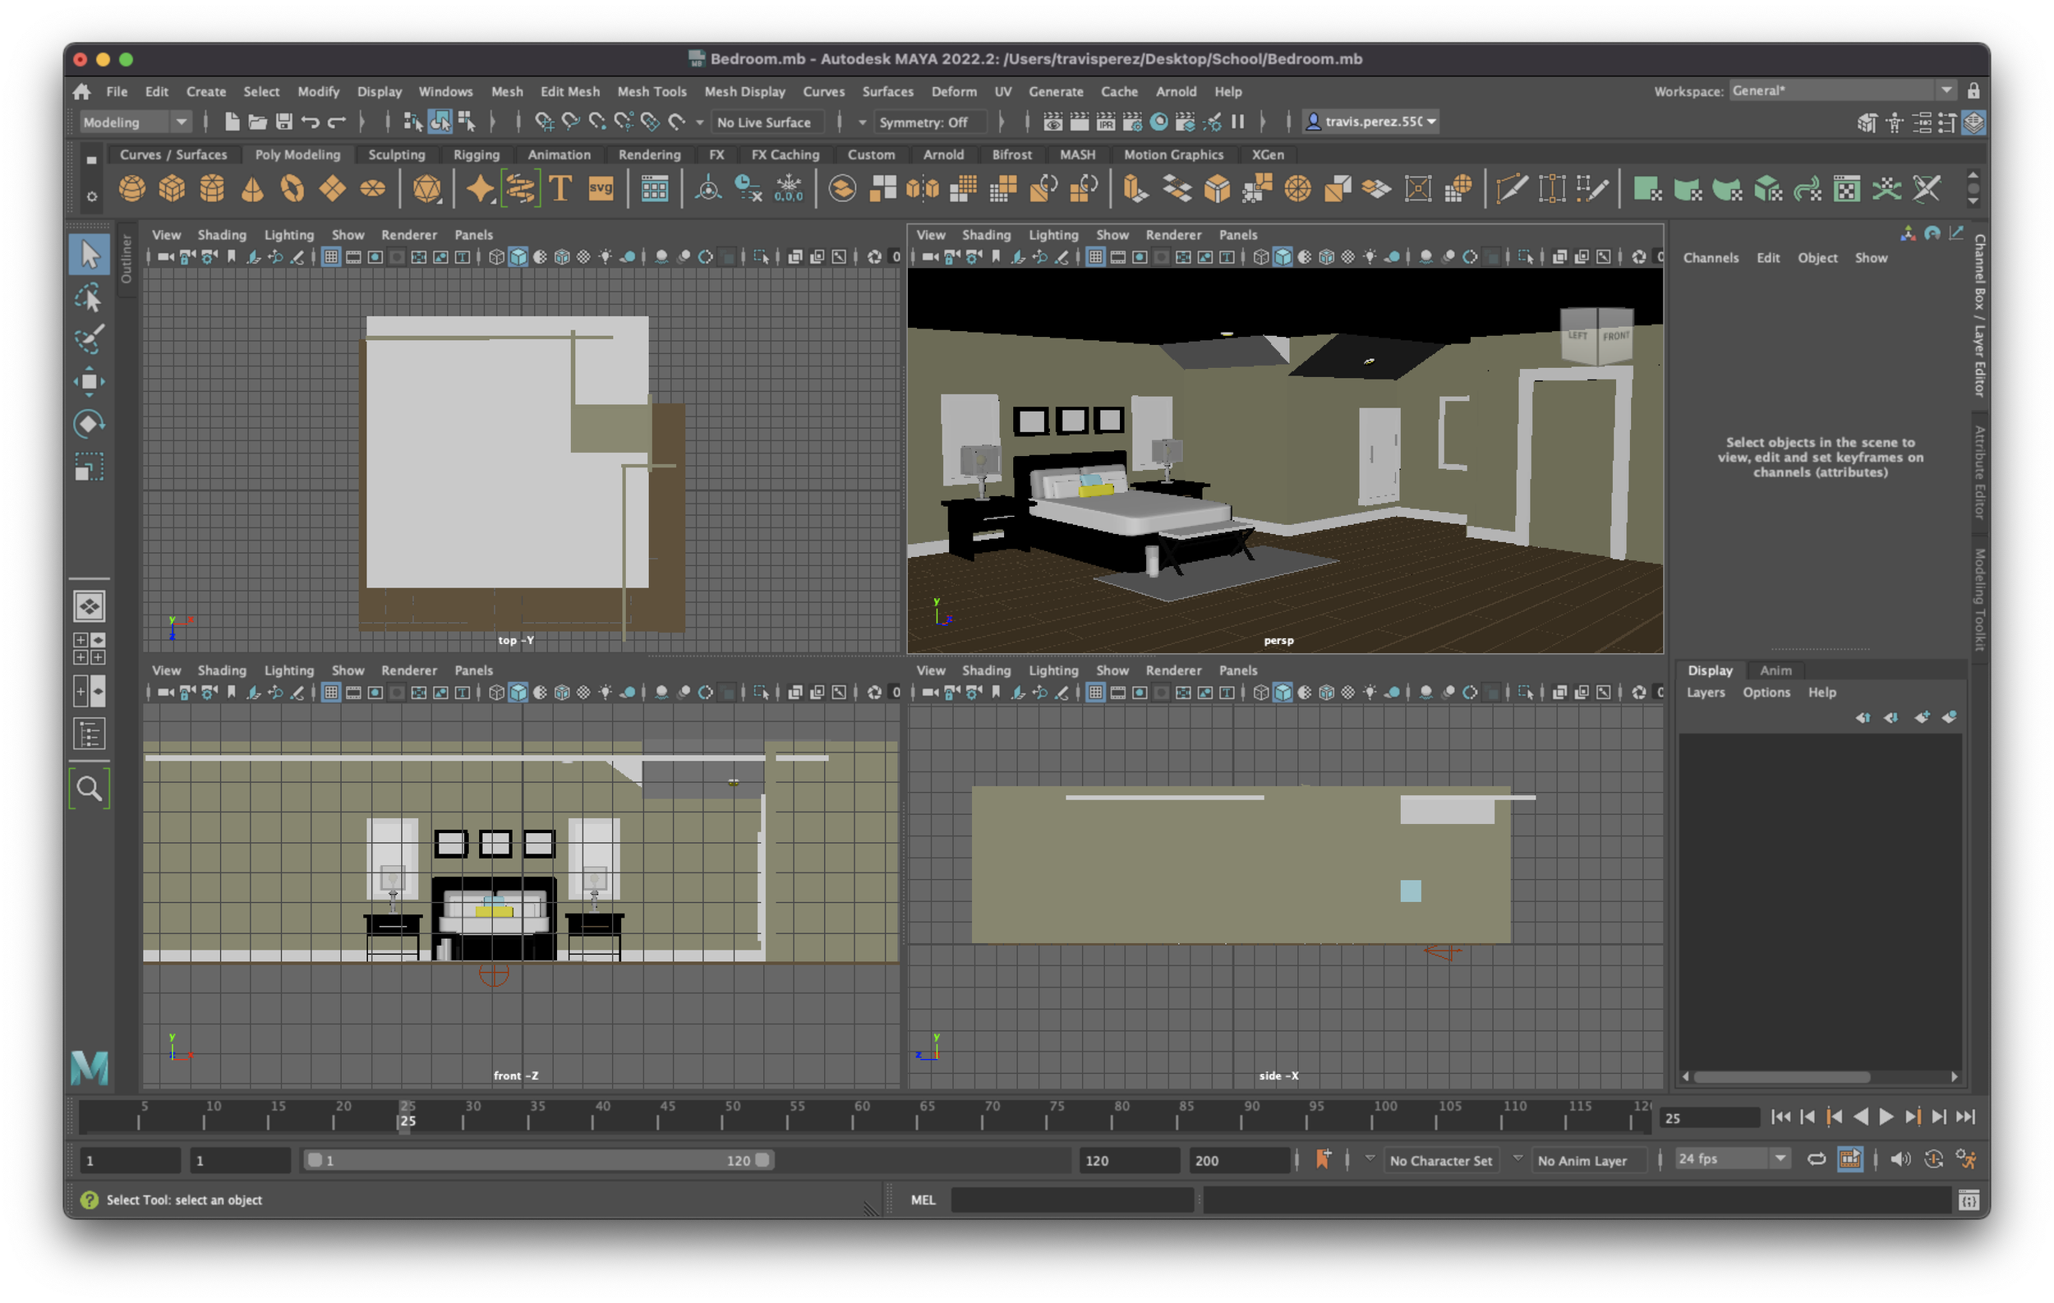The height and width of the screenshot is (1303, 2054).
Task: Select the Rotate tool in toolbox
Action: pos(89,424)
